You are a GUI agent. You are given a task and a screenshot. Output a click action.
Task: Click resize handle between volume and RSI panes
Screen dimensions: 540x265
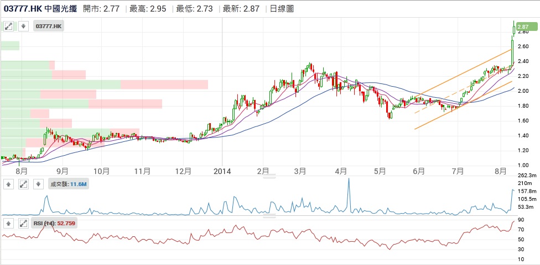[269, 216]
